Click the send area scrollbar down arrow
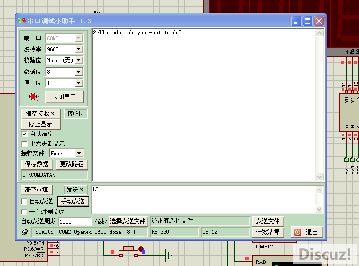Screen dimensions: 359x266 [x=319, y=209]
